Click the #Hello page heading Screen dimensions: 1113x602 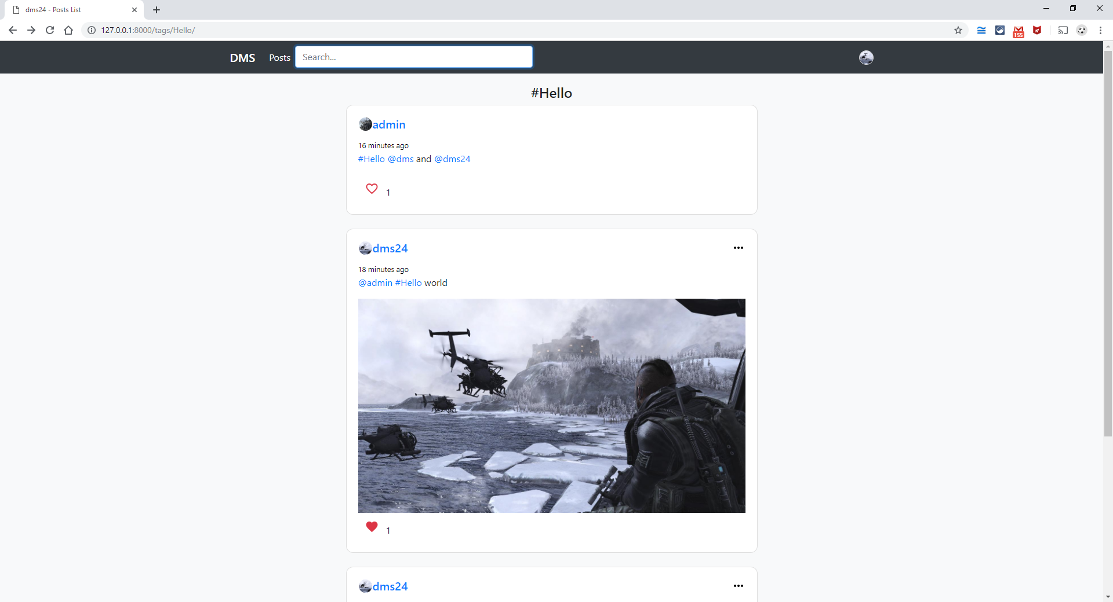[x=551, y=93]
